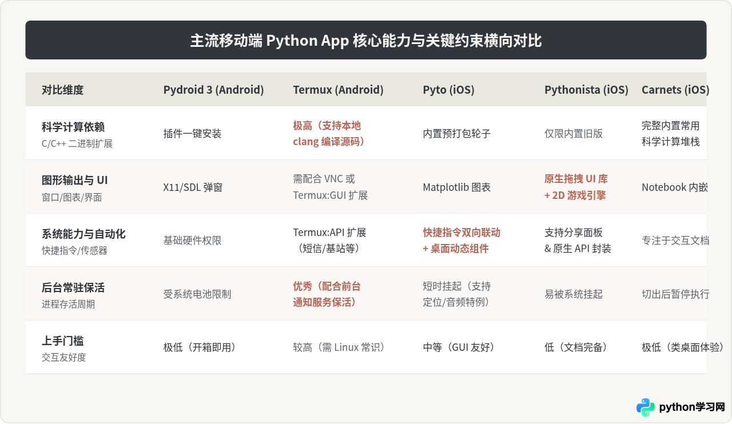Click the cell 完整内置常用科学计算堆栈
Viewport: 732px width, 424px height.
tap(670, 134)
